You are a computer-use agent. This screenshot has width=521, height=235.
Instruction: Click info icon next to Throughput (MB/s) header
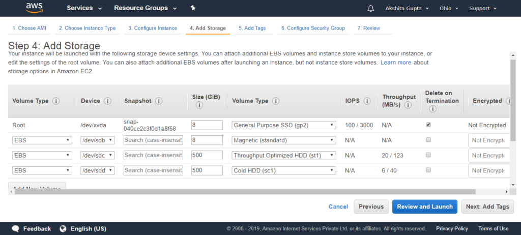click(x=408, y=105)
